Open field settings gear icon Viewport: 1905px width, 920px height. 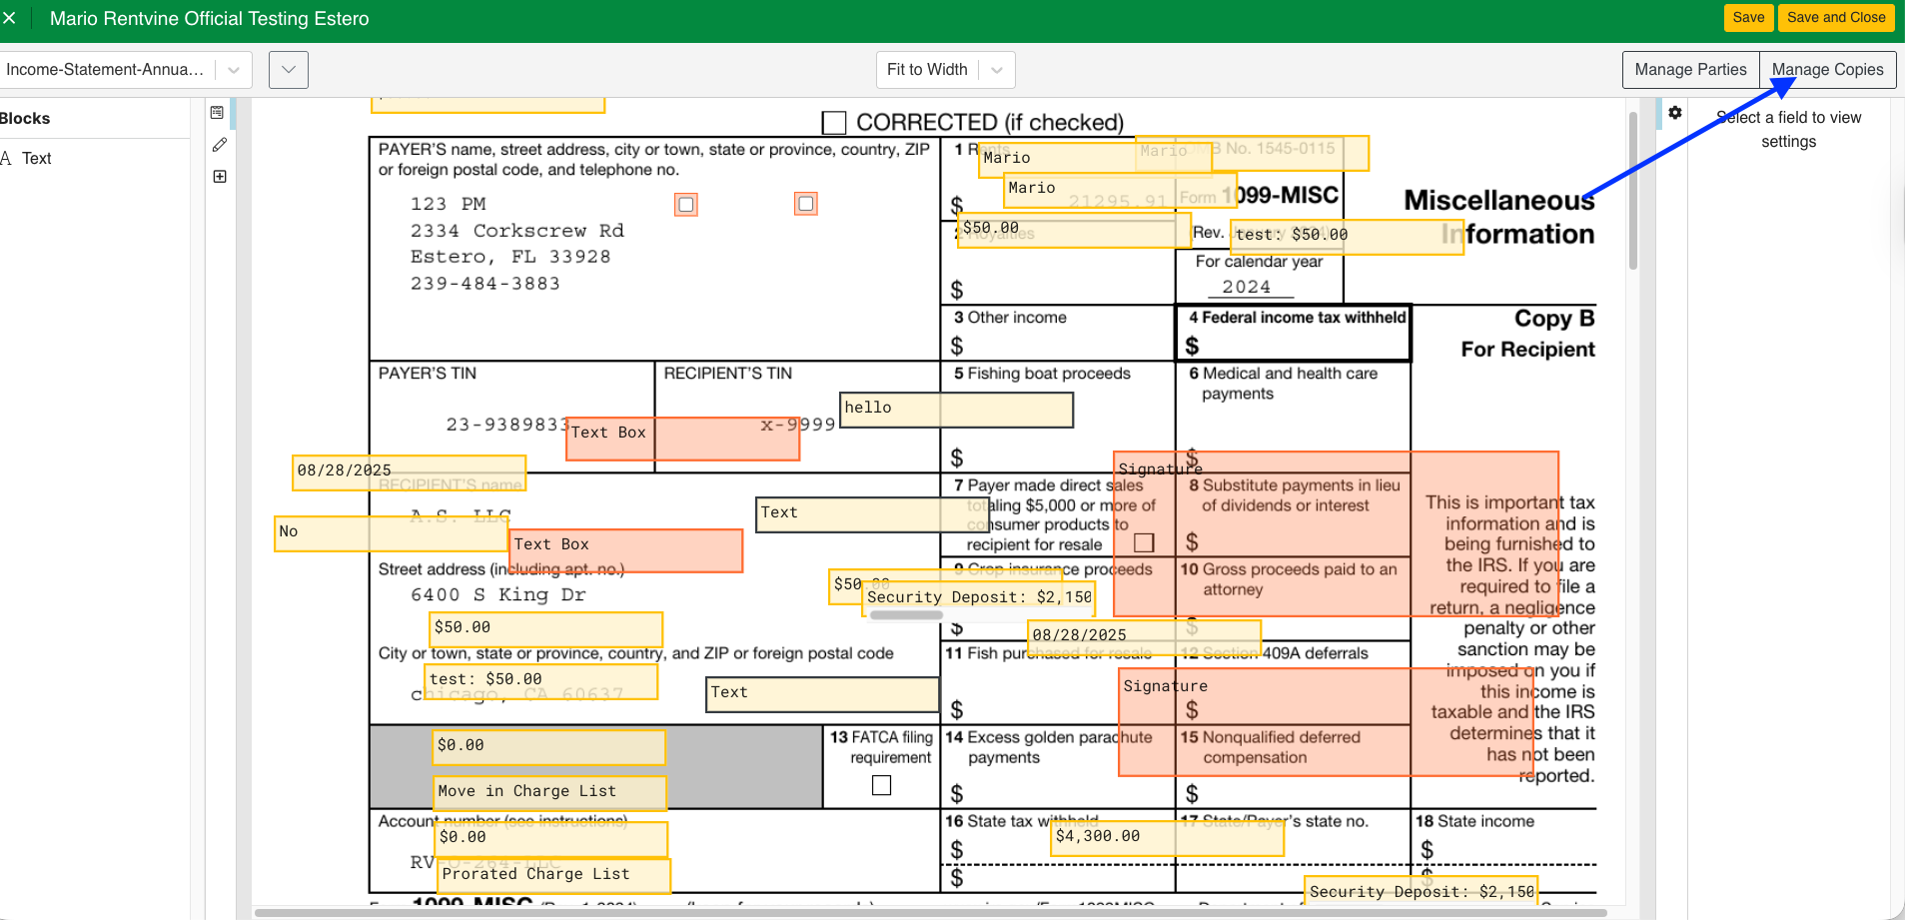1675,113
